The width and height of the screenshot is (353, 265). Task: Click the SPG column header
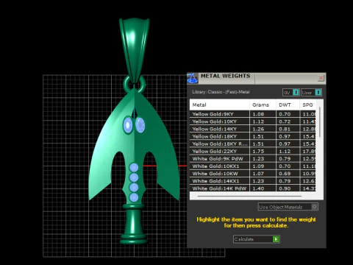[307, 105]
